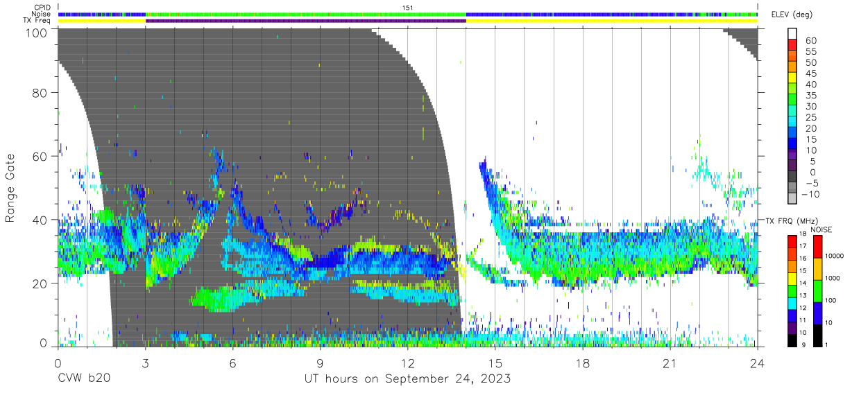
Task: Click Range Gate tick label '20'
Action: click(x=40, y=283)
